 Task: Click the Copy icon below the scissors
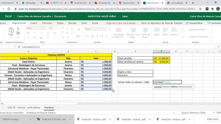coord(18,33)
